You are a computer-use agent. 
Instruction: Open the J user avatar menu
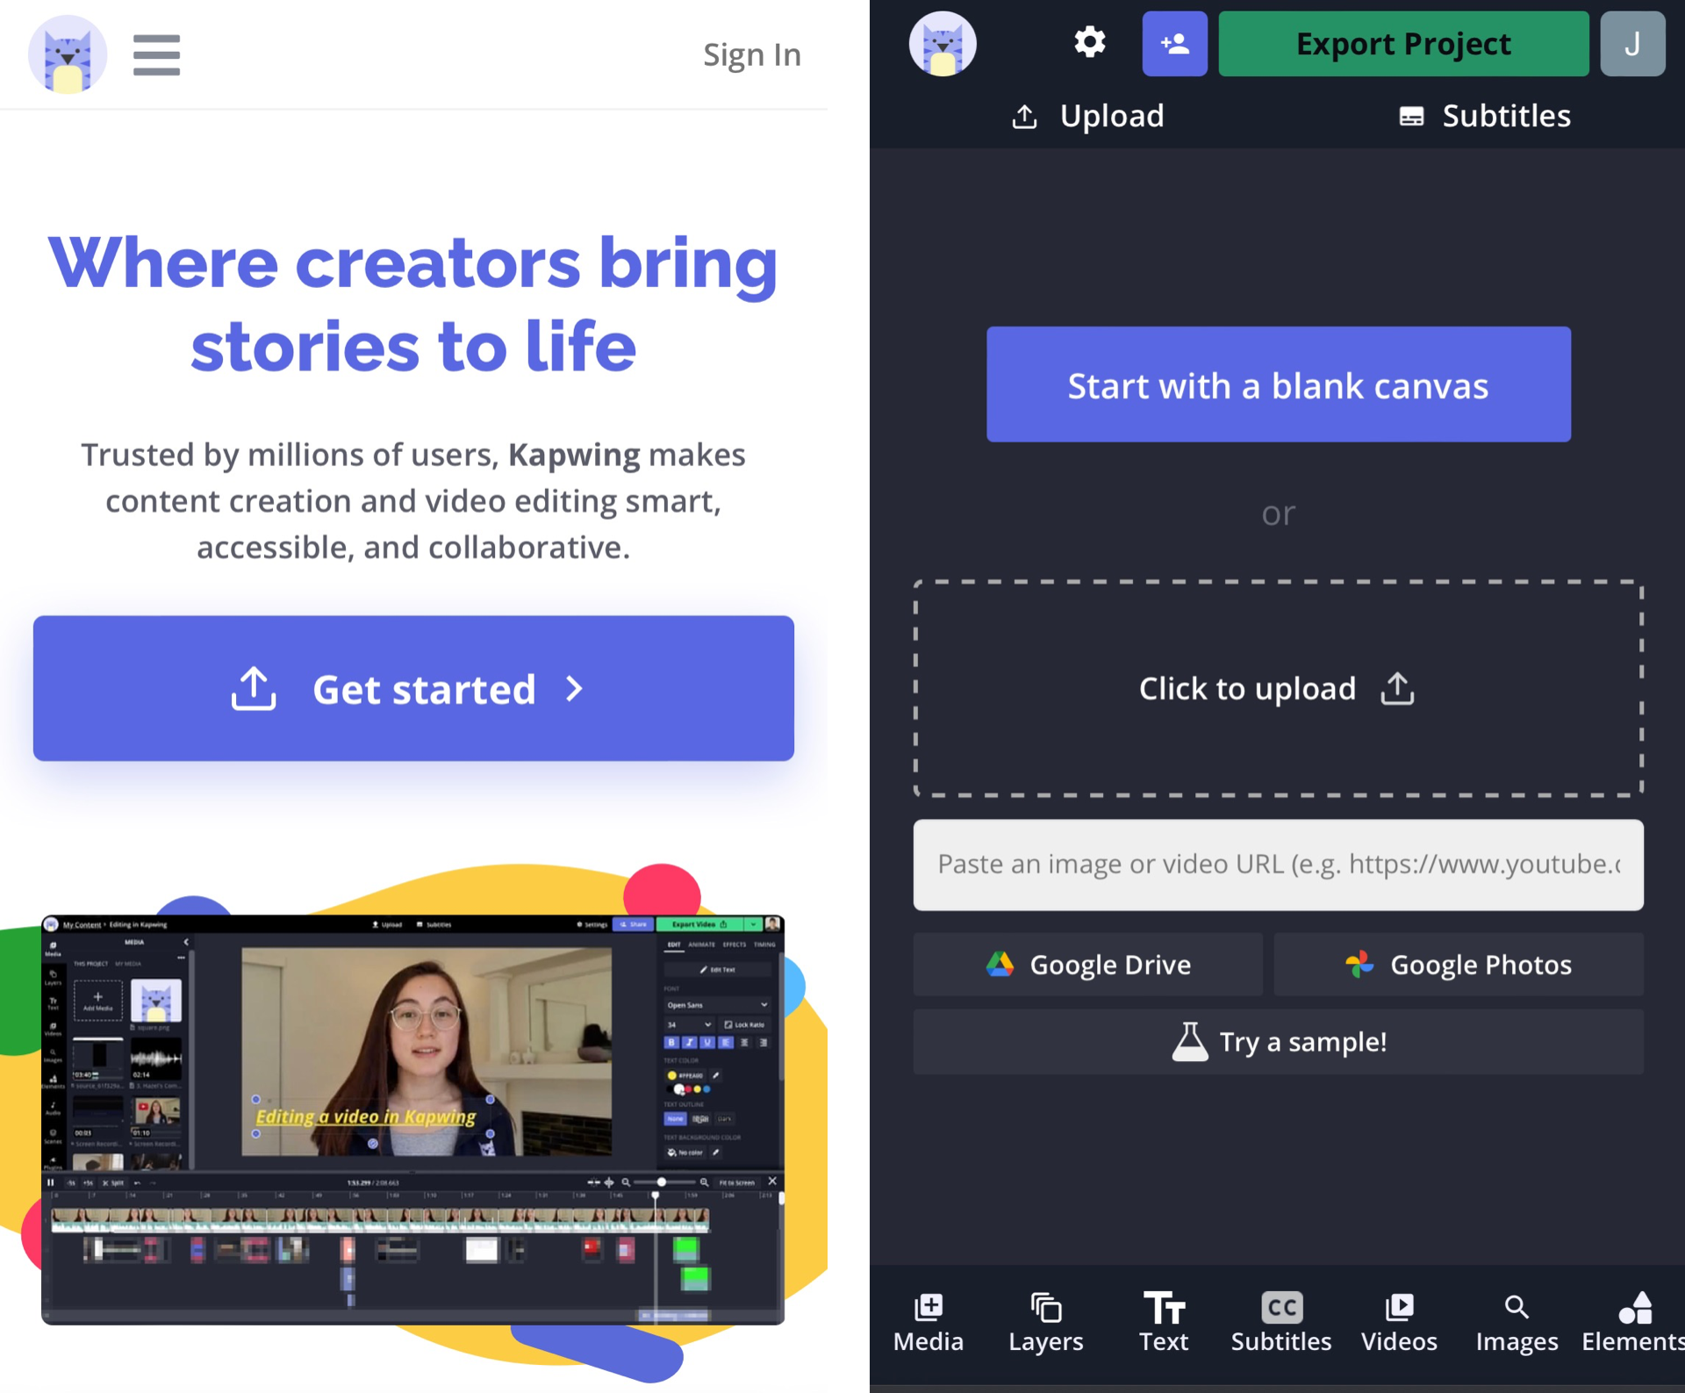(x=1631, y=44)
